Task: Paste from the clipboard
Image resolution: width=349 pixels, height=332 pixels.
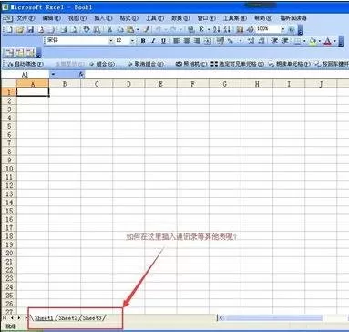Action: 130,29
